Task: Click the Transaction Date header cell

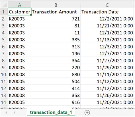Action: pos(107,12)
